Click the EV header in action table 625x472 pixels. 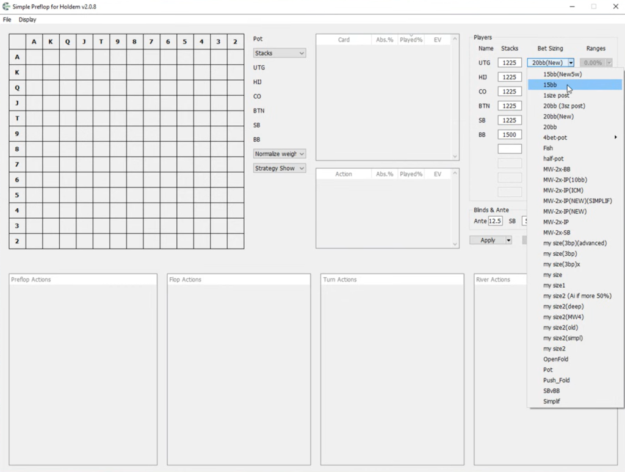point(438,174)
